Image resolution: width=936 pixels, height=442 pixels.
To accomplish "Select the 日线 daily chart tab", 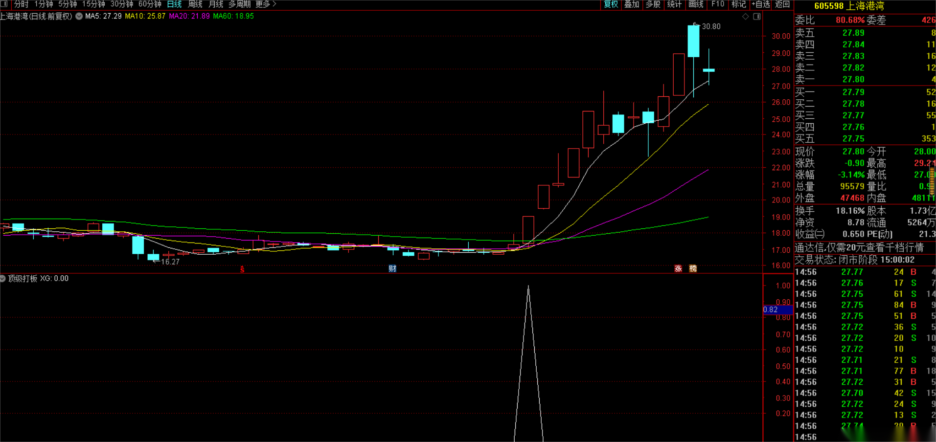I will 174,4.
